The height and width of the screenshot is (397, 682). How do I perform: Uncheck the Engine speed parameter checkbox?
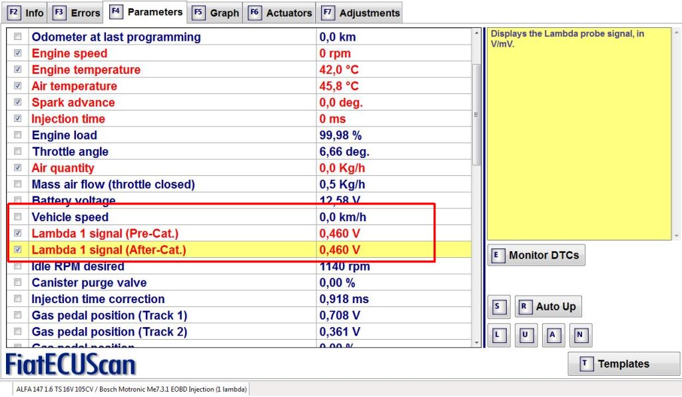pos(17,53)
